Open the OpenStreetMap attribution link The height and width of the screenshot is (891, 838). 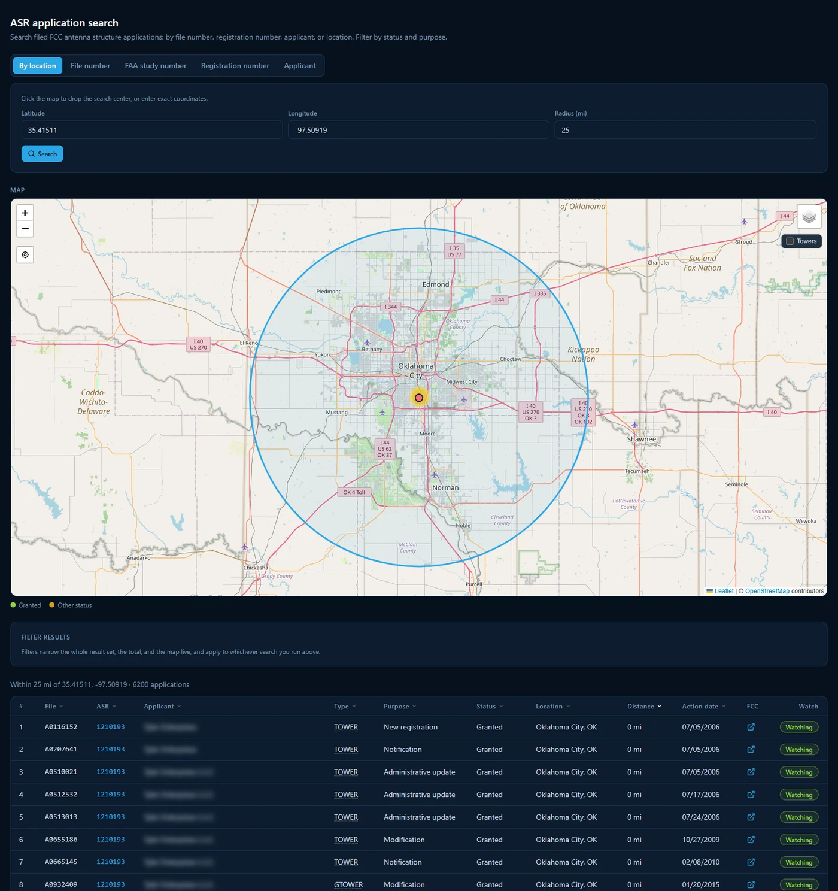coord(767,591)
